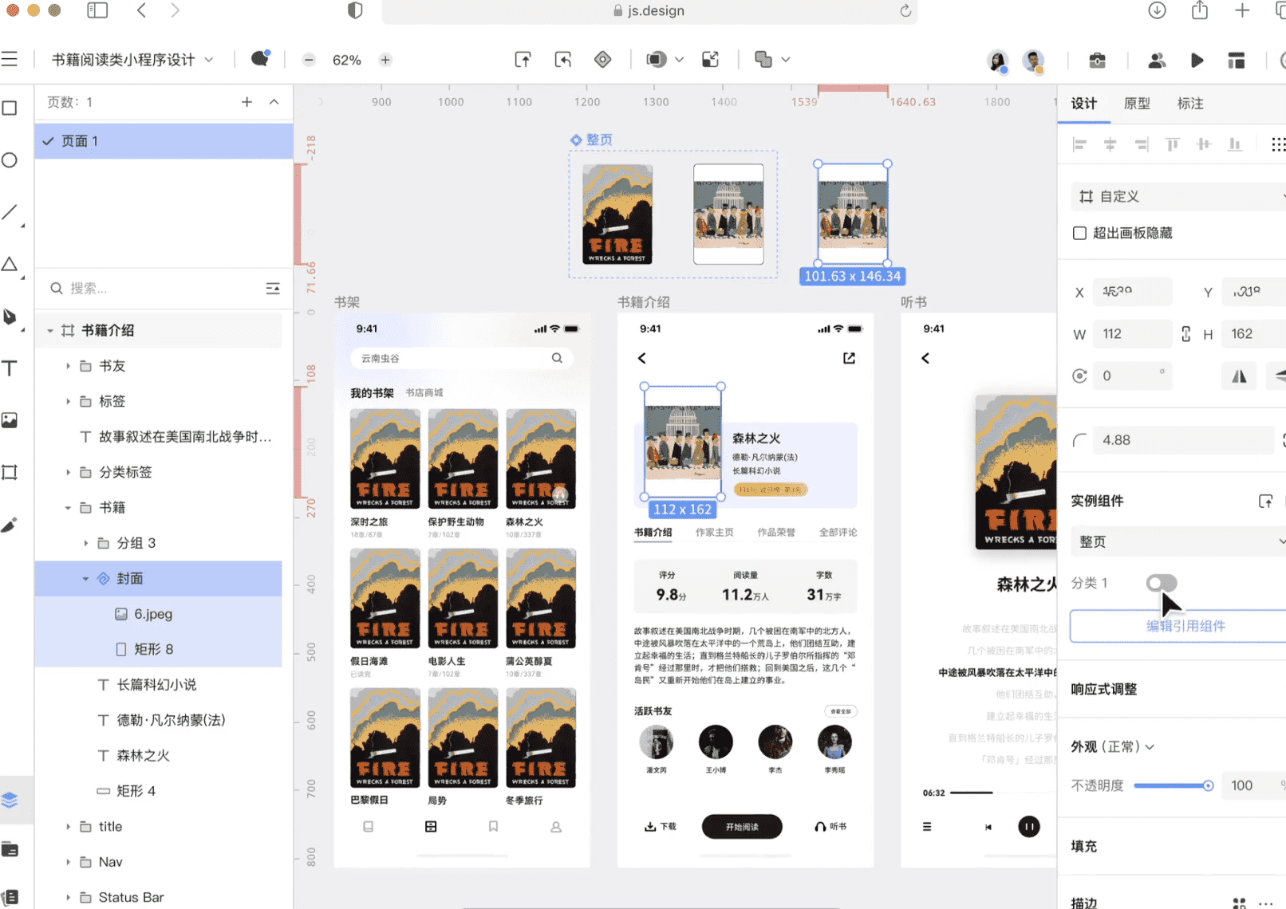This screenshot has width=1286, height=909.
Task: Expand the 书友 folder in layers
Action: [68, 366]
